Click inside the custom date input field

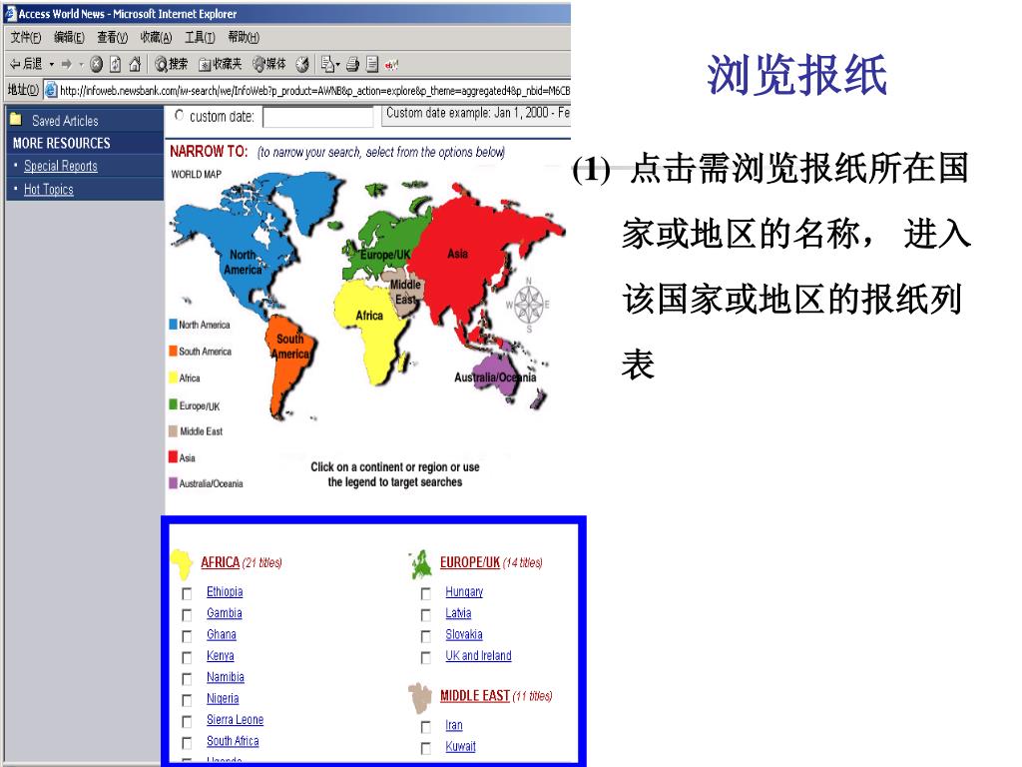318,117
